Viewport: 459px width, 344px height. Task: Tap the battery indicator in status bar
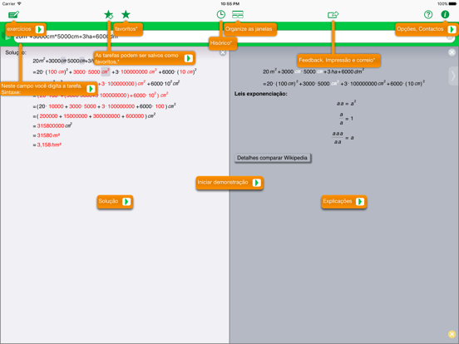452,4
